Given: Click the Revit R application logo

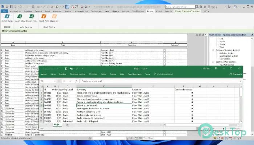Looking at the screenshot, I should pyautogui.click(x=3, y=7).
